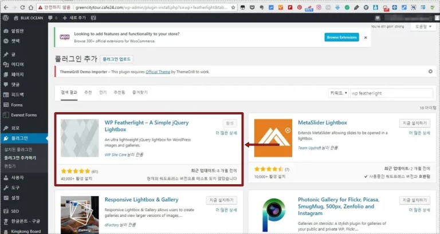
Task: Switch to the 추천됨 tab
Action: tap(119, 93)
